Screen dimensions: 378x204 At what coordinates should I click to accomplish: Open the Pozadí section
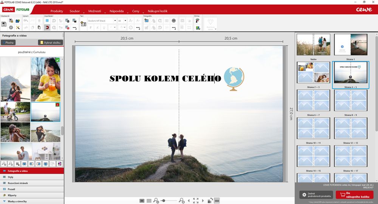coord(32,189)
